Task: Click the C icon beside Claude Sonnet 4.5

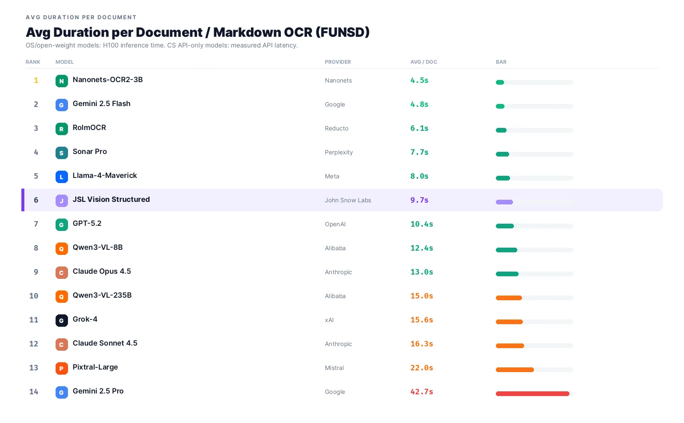Action: tap(62, 344)
